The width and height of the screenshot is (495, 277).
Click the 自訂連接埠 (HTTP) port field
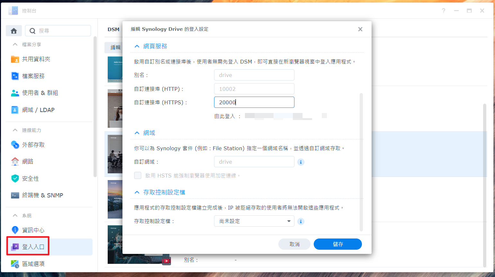click(x=254, y=89)
